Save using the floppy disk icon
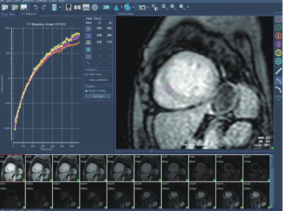 pos(24,7)
